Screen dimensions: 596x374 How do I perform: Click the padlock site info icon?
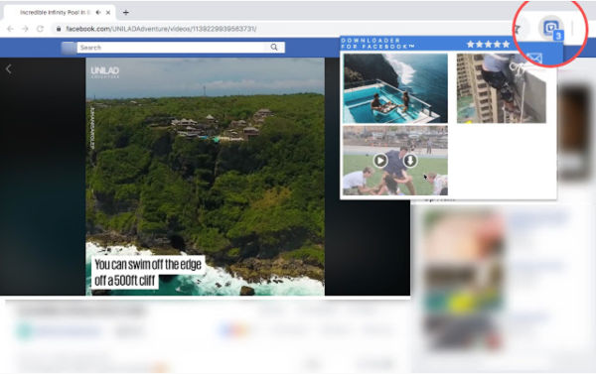click(59, 29)
